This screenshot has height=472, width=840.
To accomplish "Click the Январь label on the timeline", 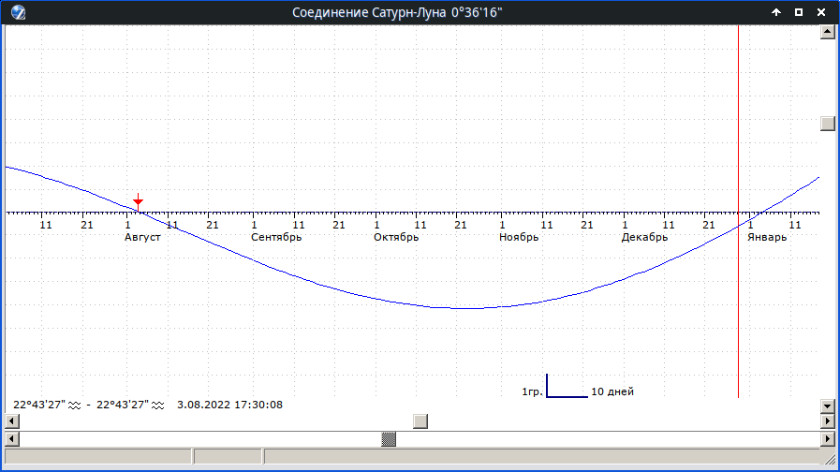I will pyautogui.click(x=766, y=238).
